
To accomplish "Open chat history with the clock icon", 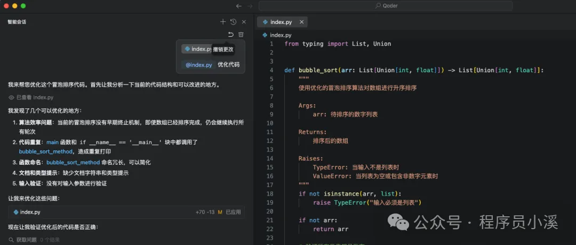I will point(233,22).
